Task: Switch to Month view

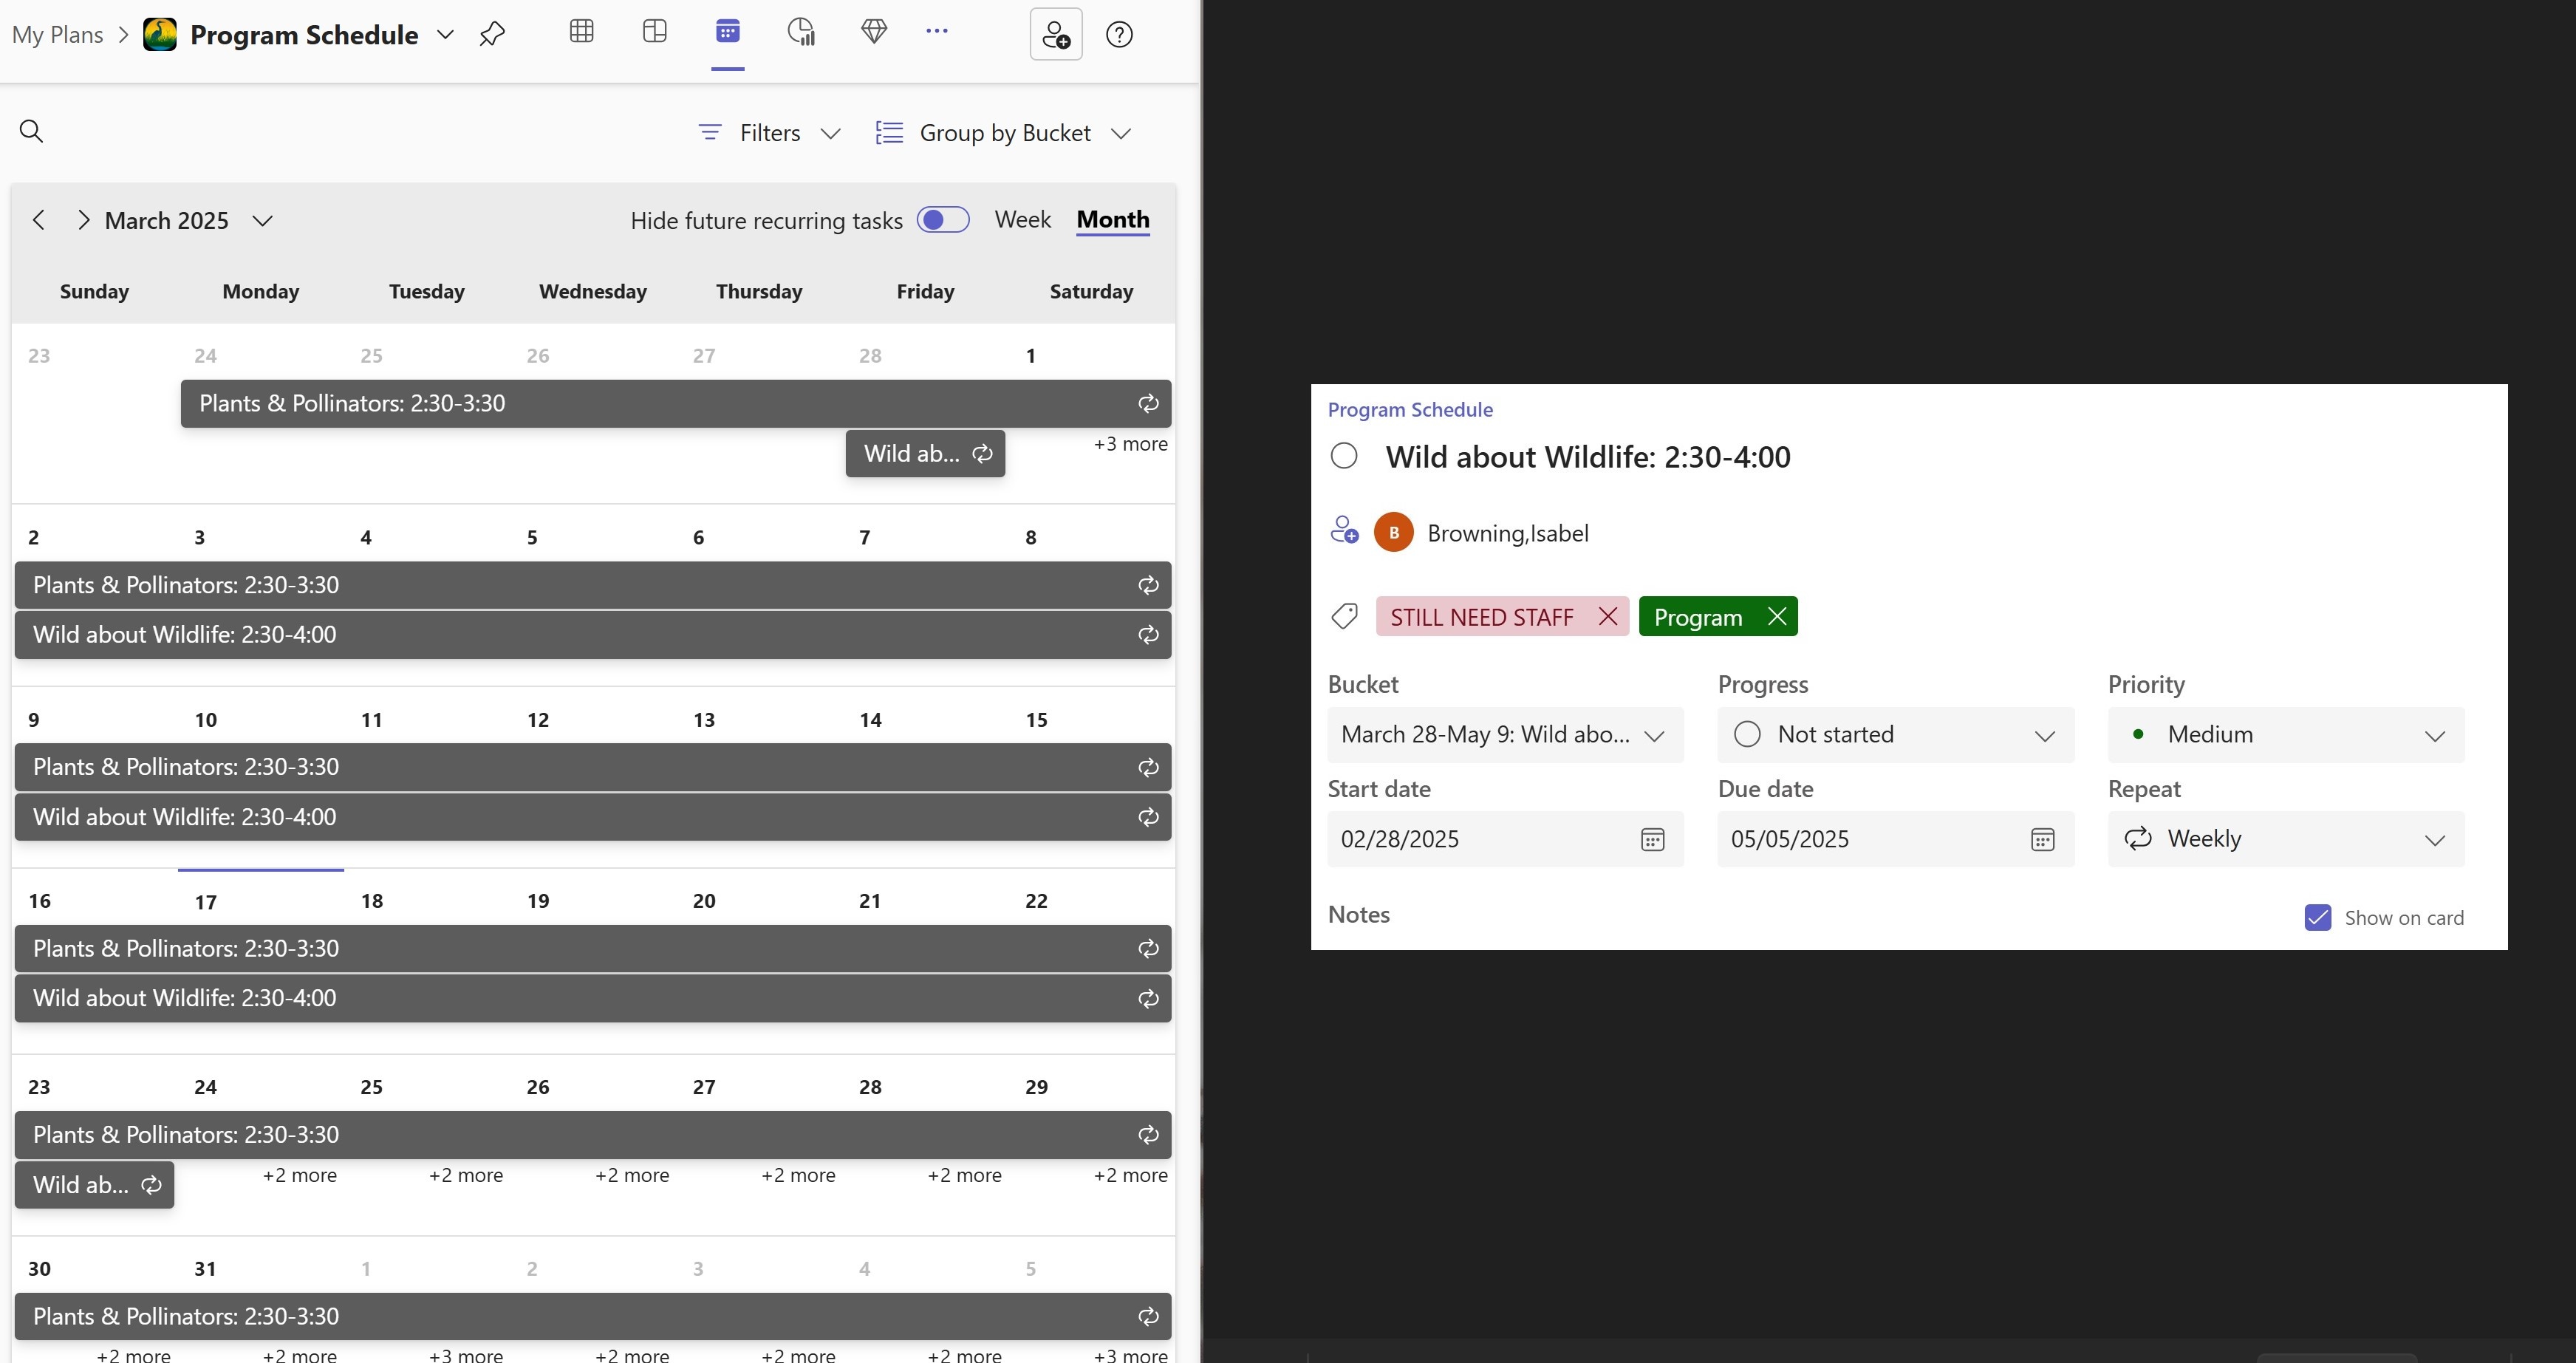Action: (x=1112, y=219)
